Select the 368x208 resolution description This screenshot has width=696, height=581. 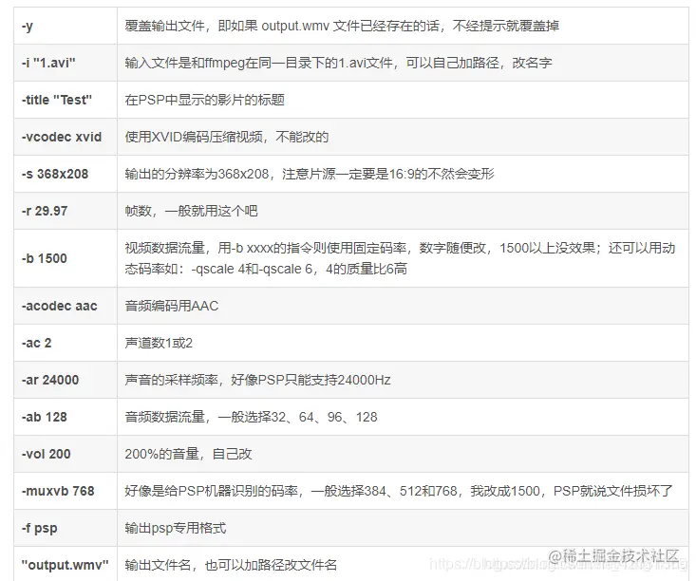click(310, 174)
